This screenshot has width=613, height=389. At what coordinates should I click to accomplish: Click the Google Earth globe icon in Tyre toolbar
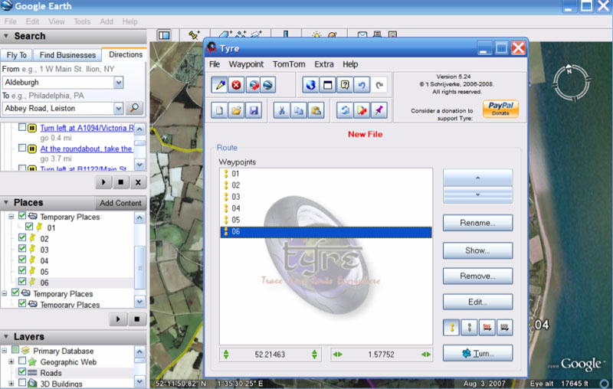[x=267, y=85]
